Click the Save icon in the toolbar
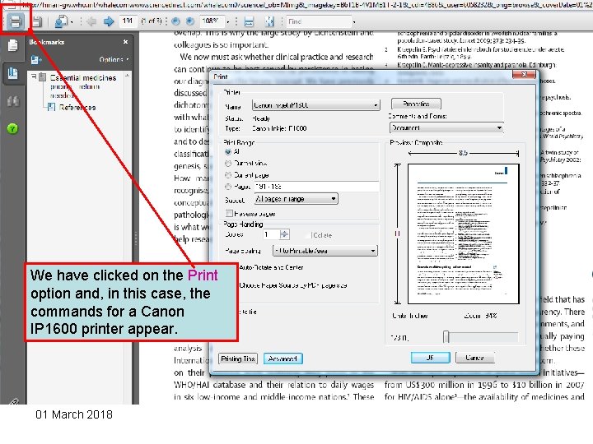 pos(37,21)
